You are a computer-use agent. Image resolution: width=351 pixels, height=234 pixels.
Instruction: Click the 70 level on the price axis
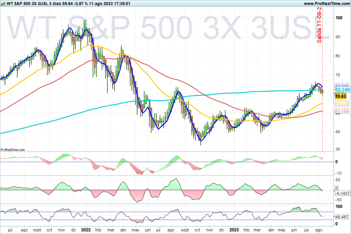(338, 75)
